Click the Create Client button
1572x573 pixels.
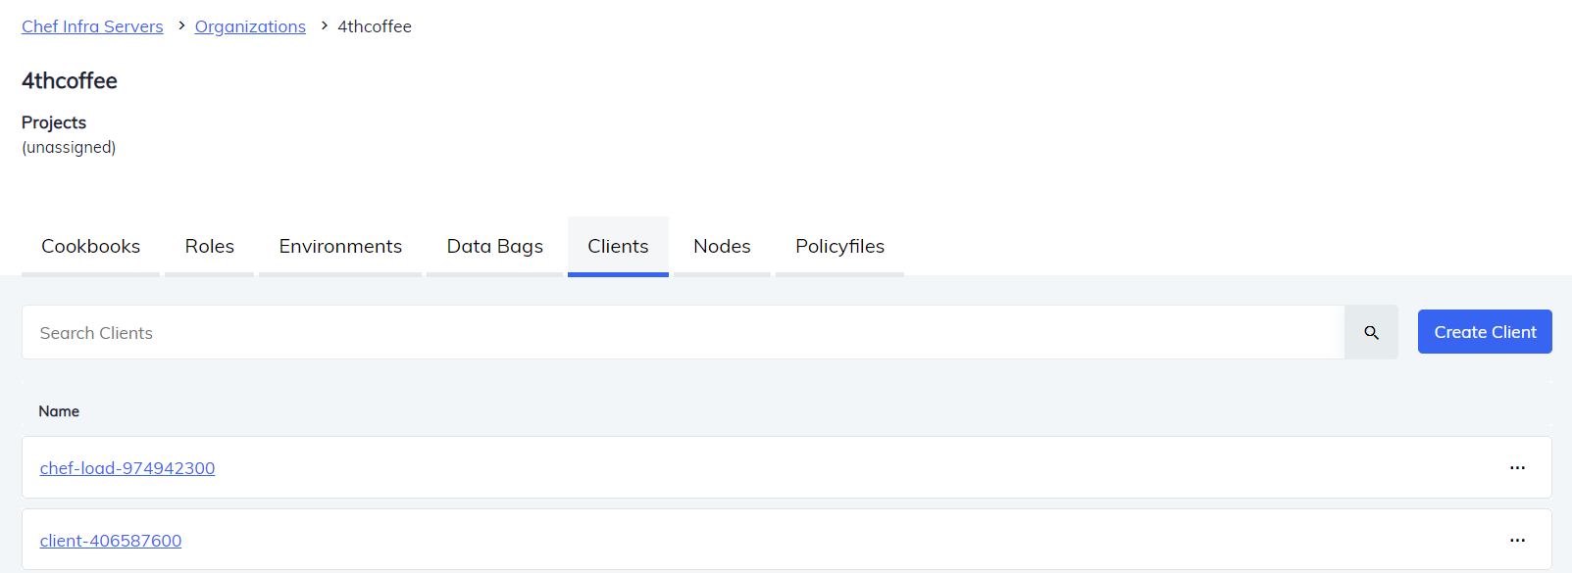click(x=1484, y=331)
